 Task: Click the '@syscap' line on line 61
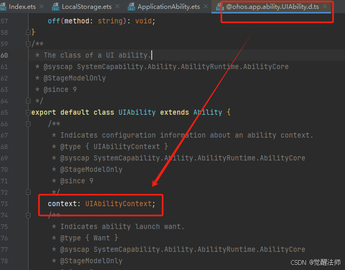click(166, 66)
